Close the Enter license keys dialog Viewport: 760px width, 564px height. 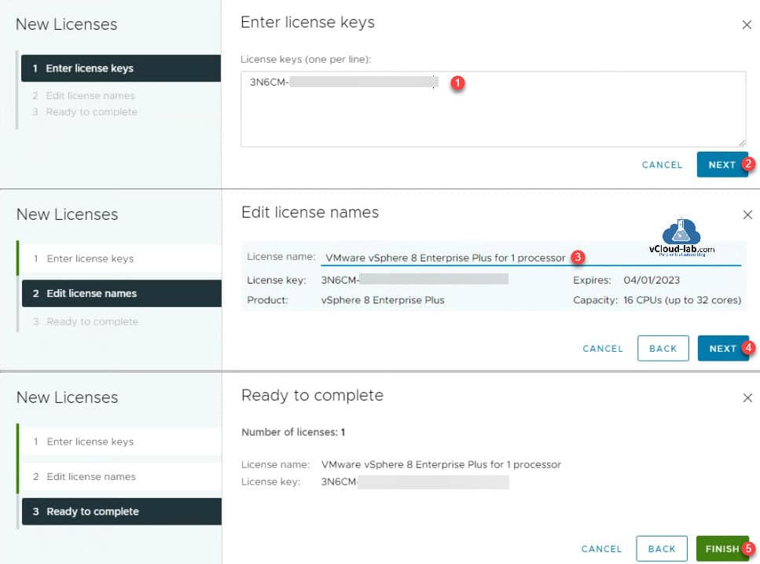point(747,24)
